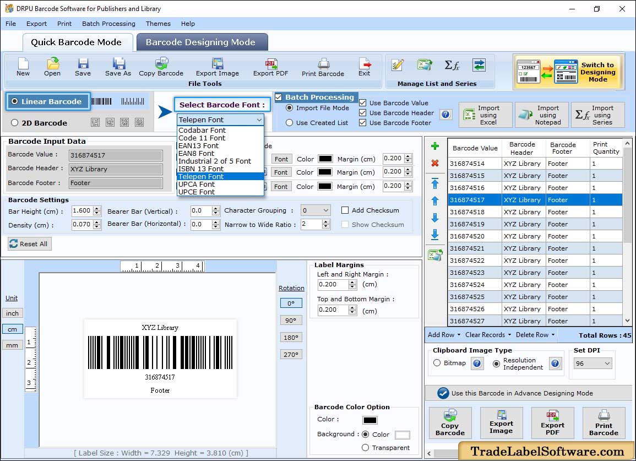
Task: Set rotation to 90° button
Action: coord(291,320)
